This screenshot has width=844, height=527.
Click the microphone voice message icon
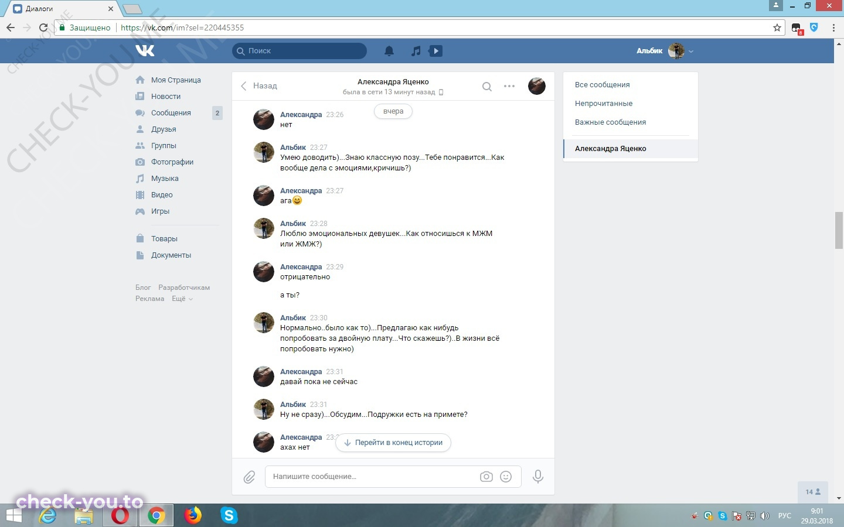(x=538, y=477)
